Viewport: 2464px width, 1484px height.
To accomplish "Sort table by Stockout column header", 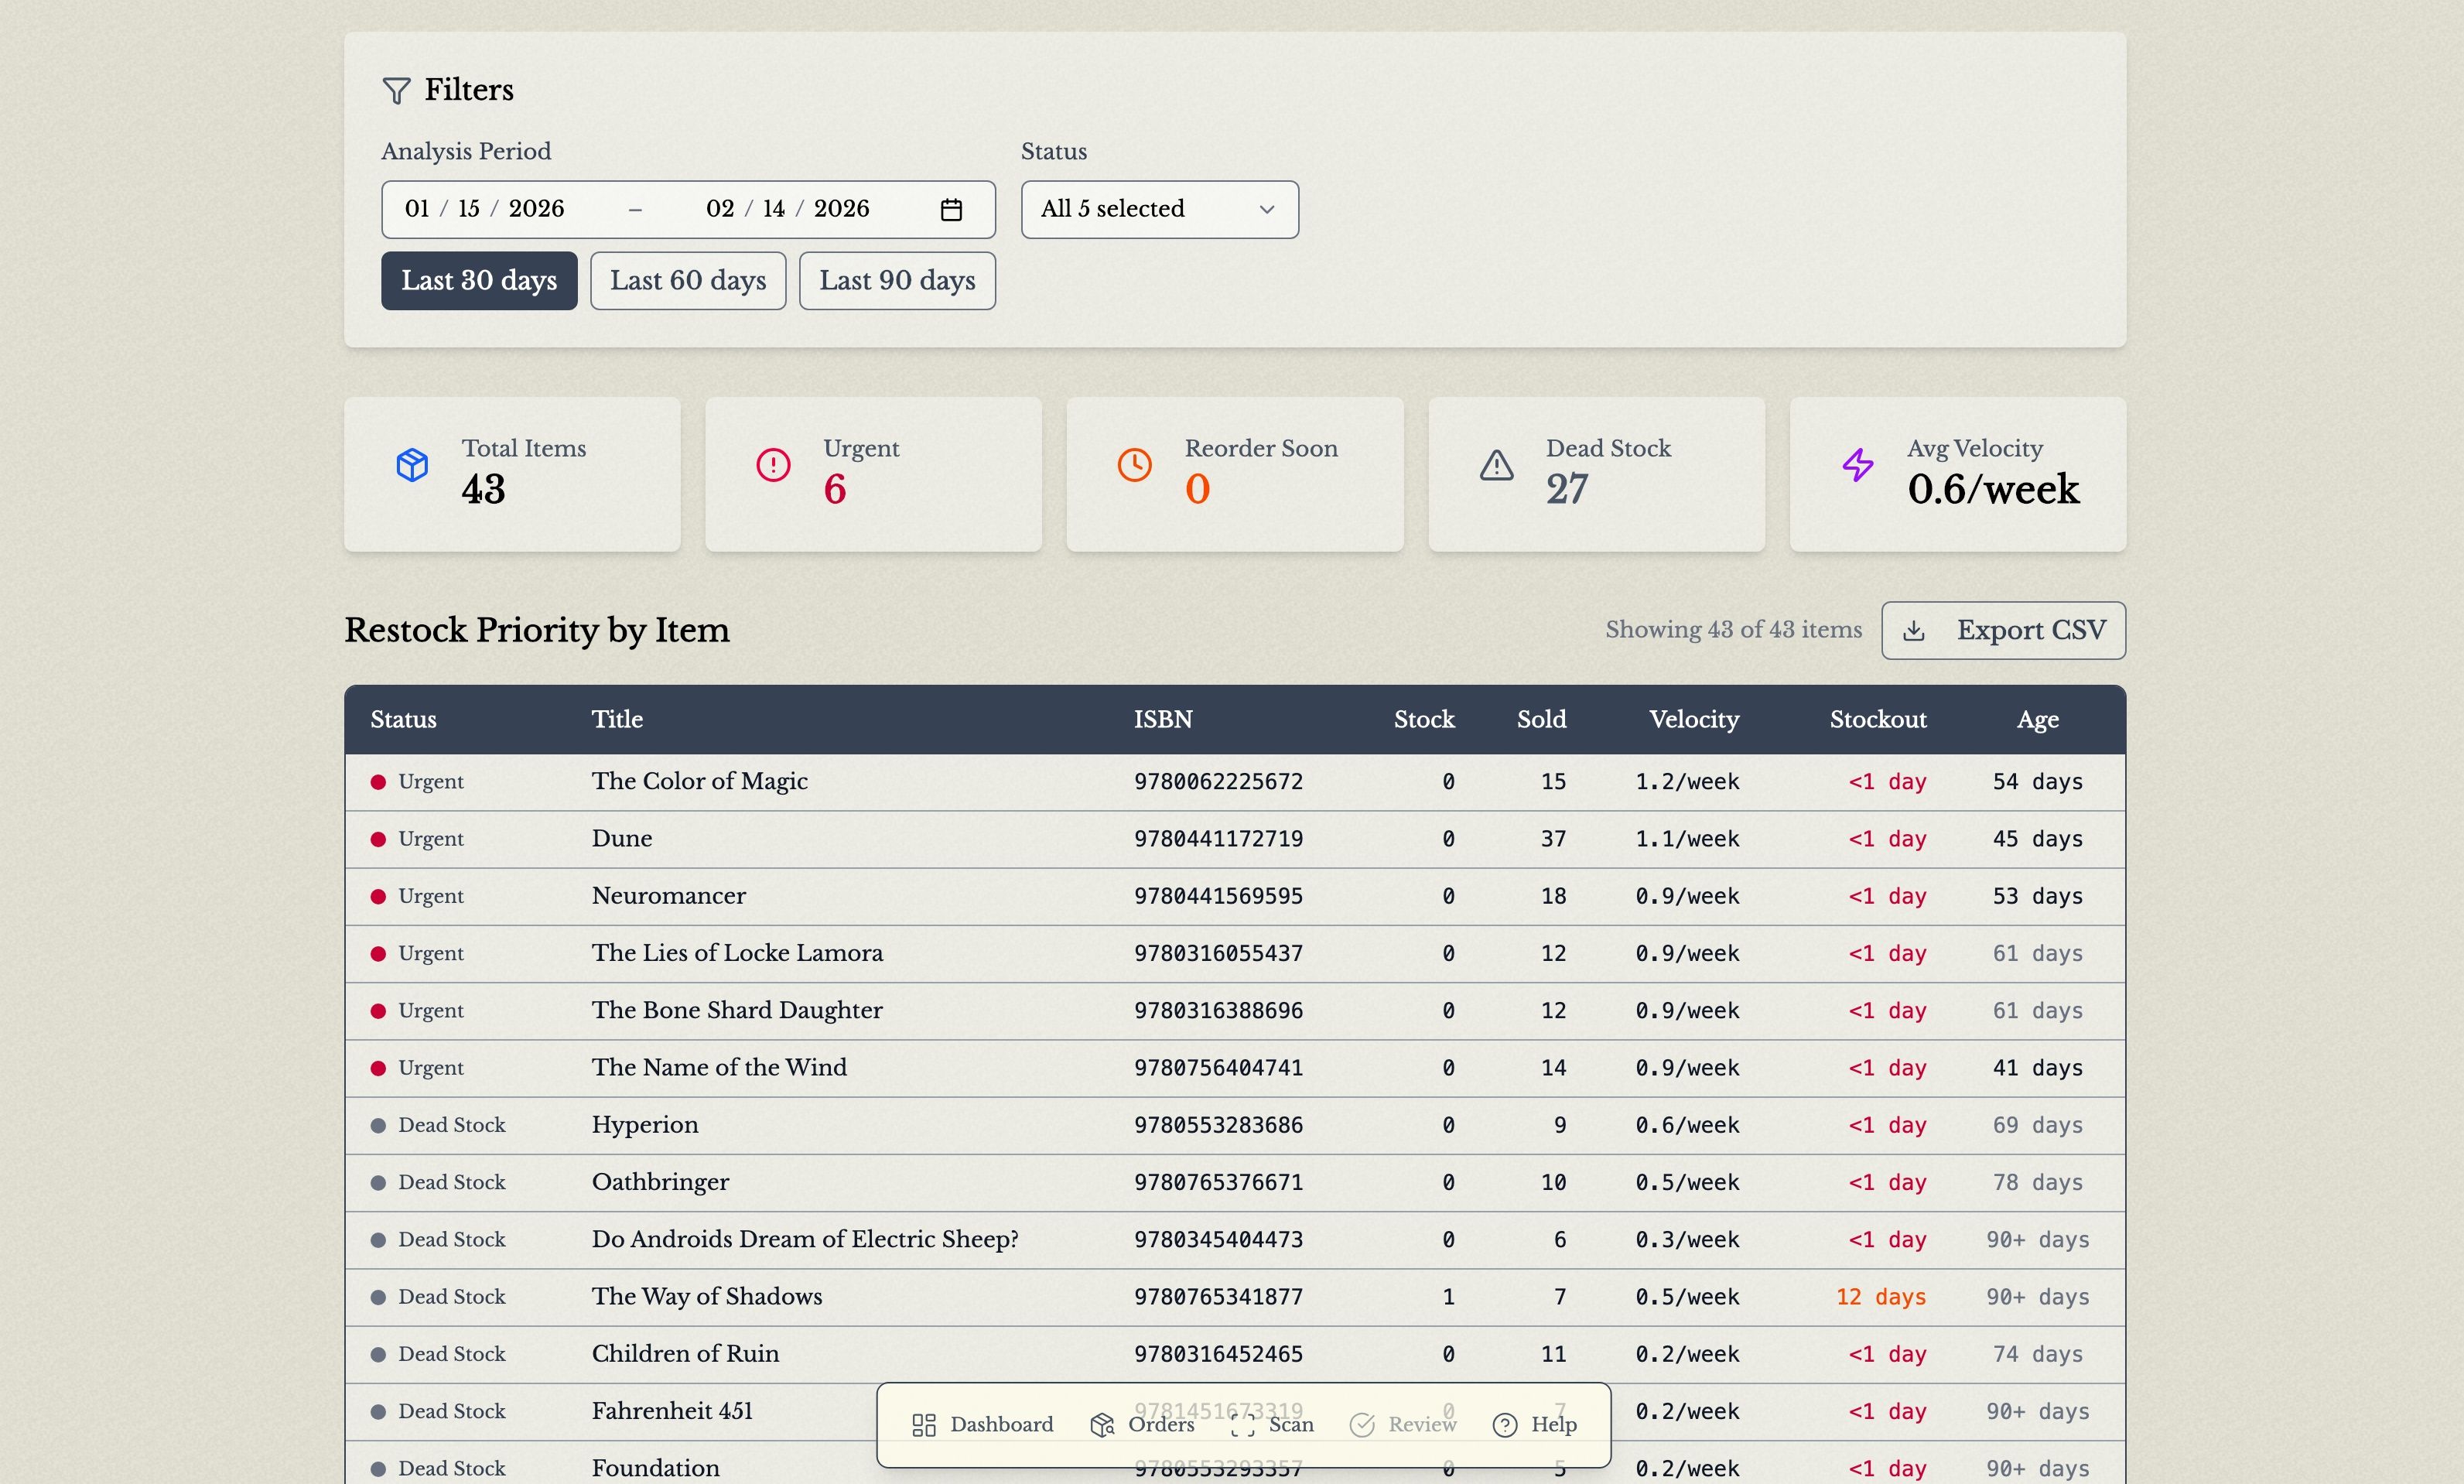I will click(x=1878, y=719).
